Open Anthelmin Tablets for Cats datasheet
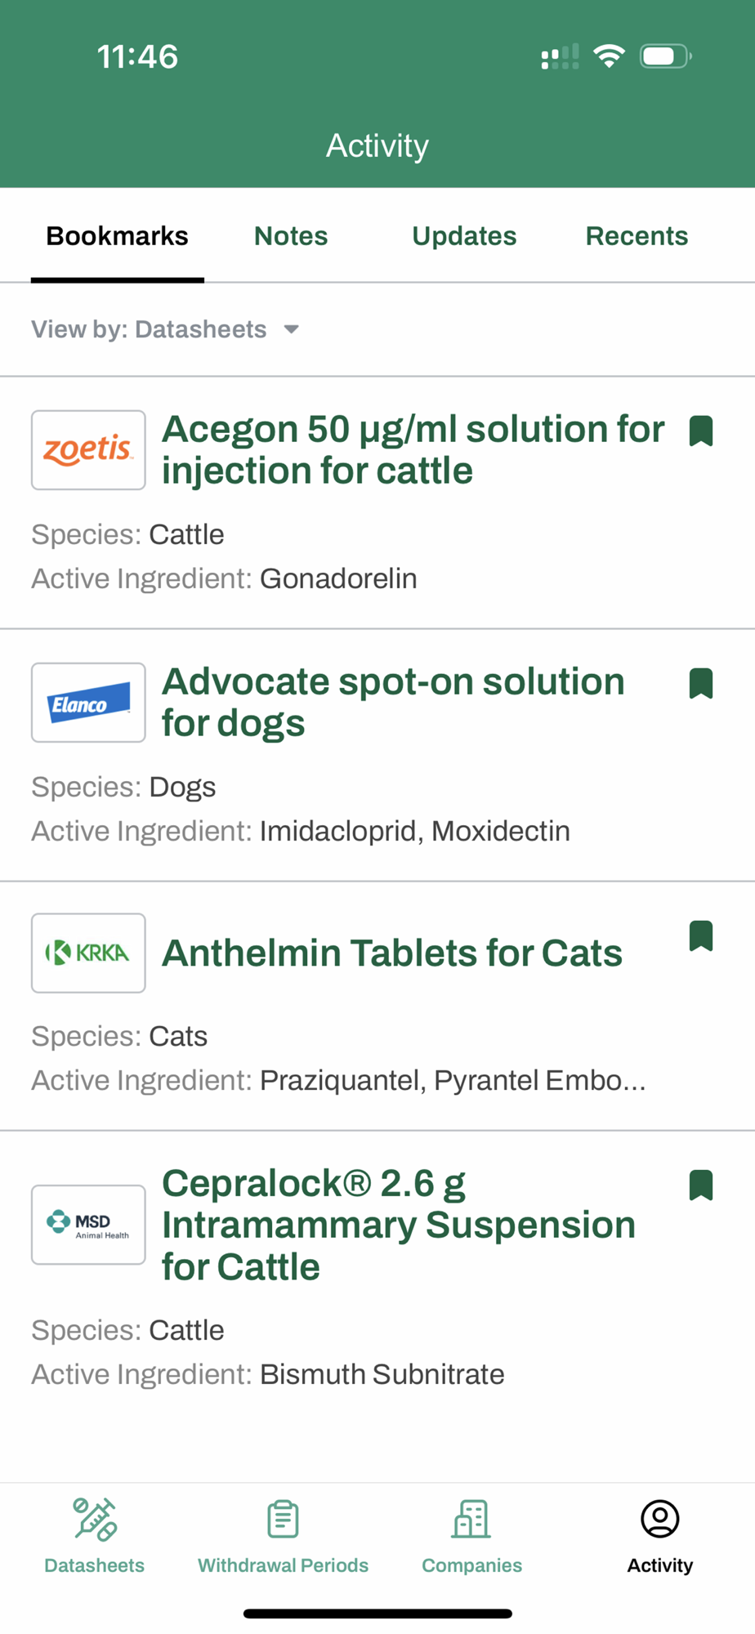The height and width of the screenshot is (1634, 755). point(392,953)
